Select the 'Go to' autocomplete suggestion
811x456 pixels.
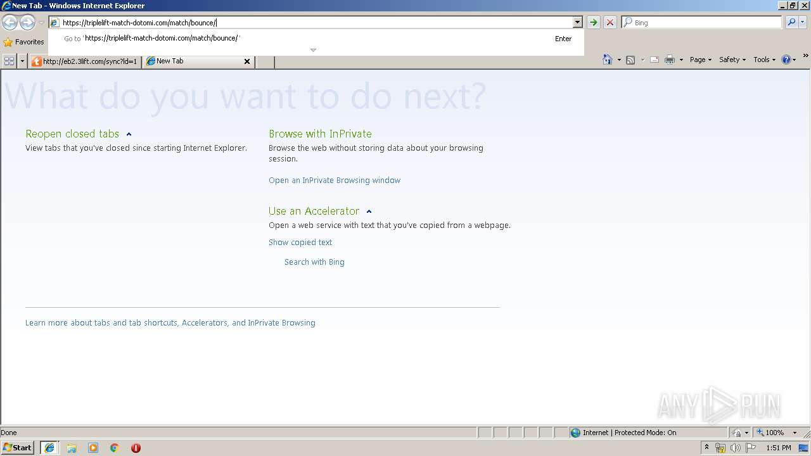316,39
